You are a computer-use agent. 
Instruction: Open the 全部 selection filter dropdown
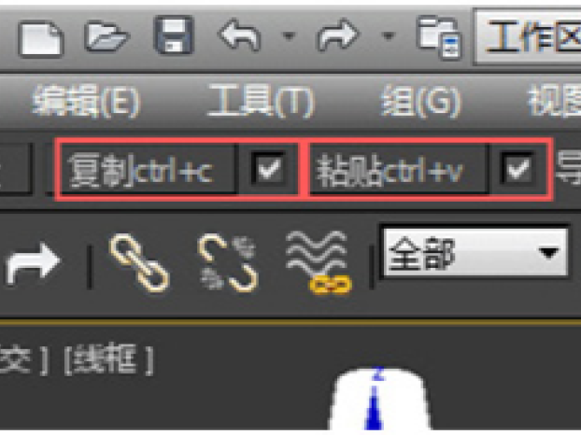(475, 253)
